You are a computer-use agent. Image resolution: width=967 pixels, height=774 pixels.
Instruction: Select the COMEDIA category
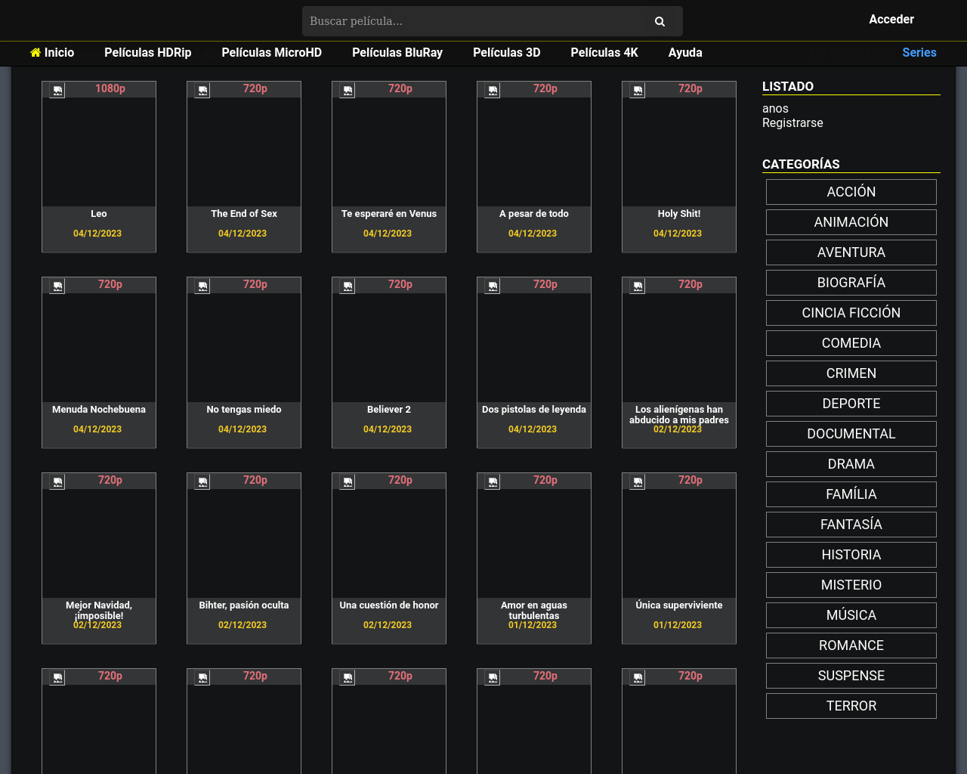[851, 343]
